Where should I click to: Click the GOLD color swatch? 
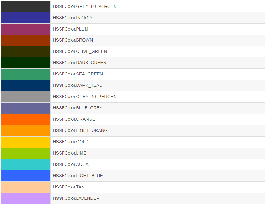coord(26,142)
